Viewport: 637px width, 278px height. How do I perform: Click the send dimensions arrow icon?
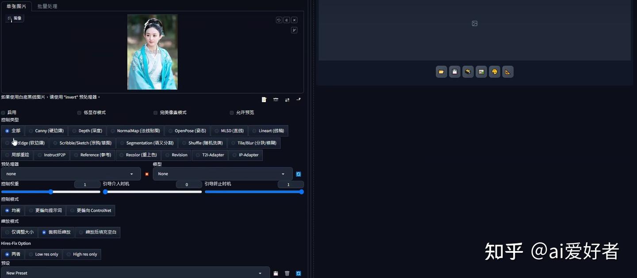pos(299,99)
